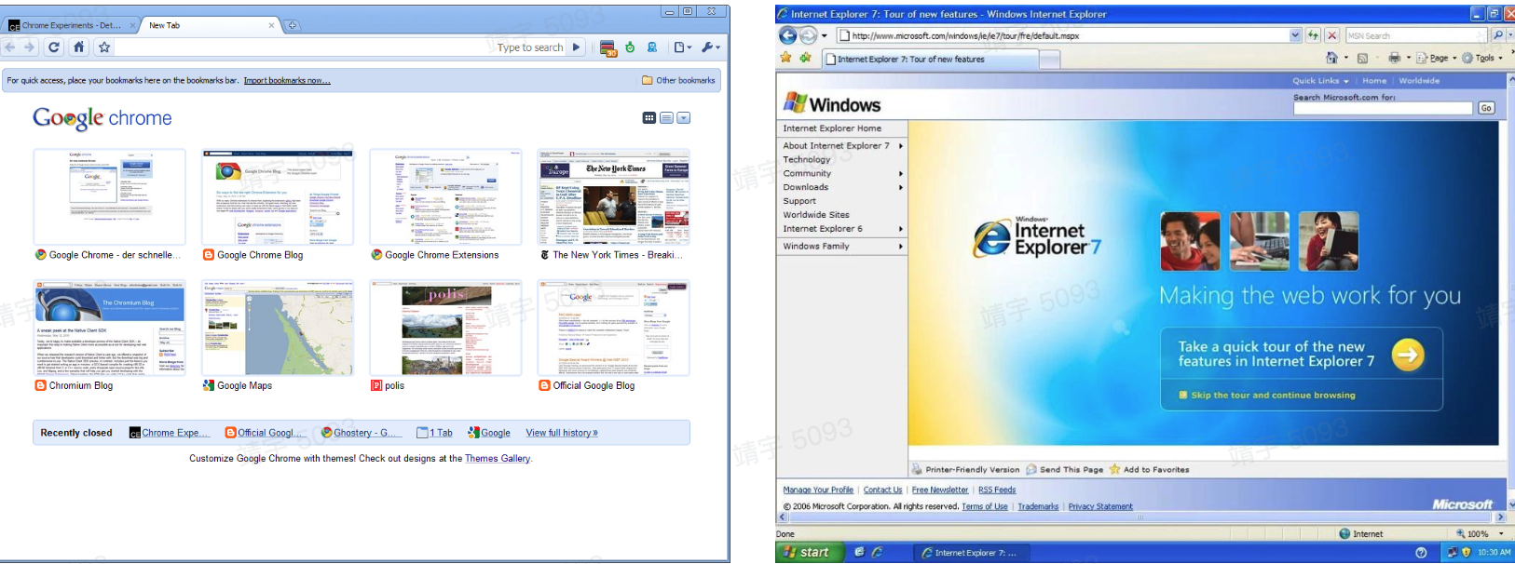Image resolution: width=1515 pixels, height=564 pixels.
Task: Open the IE address bar dropdown arrow
Action: (1294, 35)
